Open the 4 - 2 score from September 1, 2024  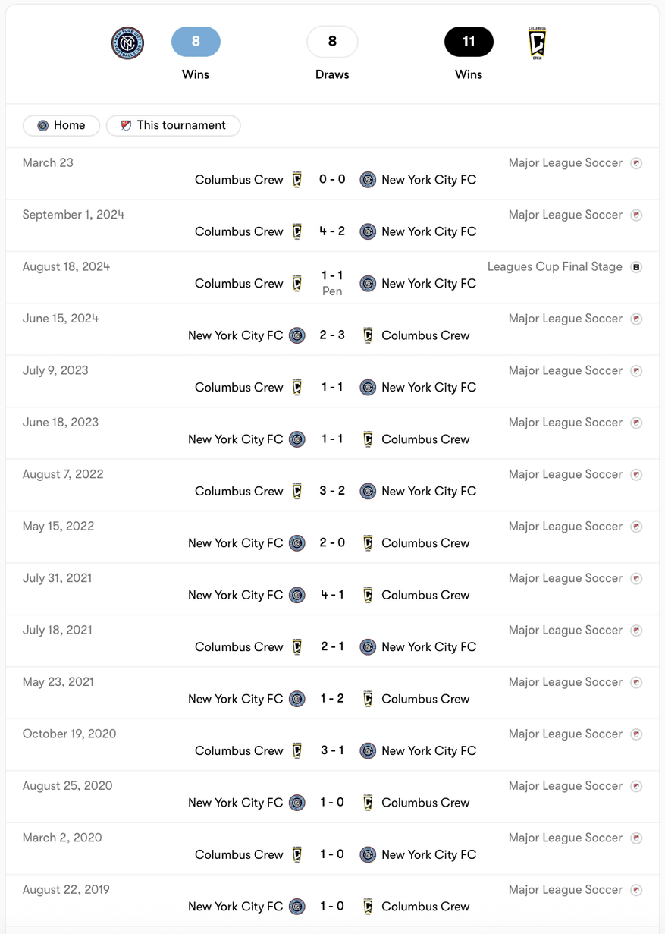[x=332, y=231]
